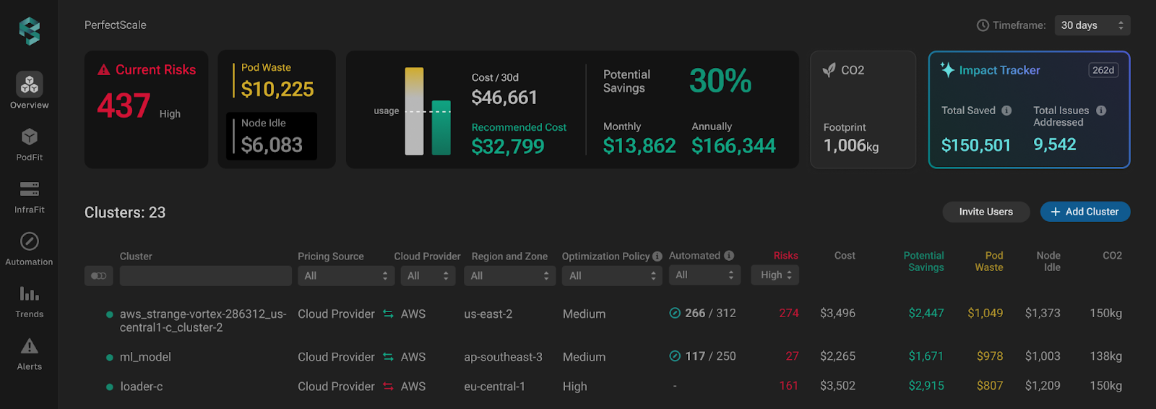Click the Automated column info icon
Screen dimensions: 1156x409
pyautogui.click(x=729, y=256)
